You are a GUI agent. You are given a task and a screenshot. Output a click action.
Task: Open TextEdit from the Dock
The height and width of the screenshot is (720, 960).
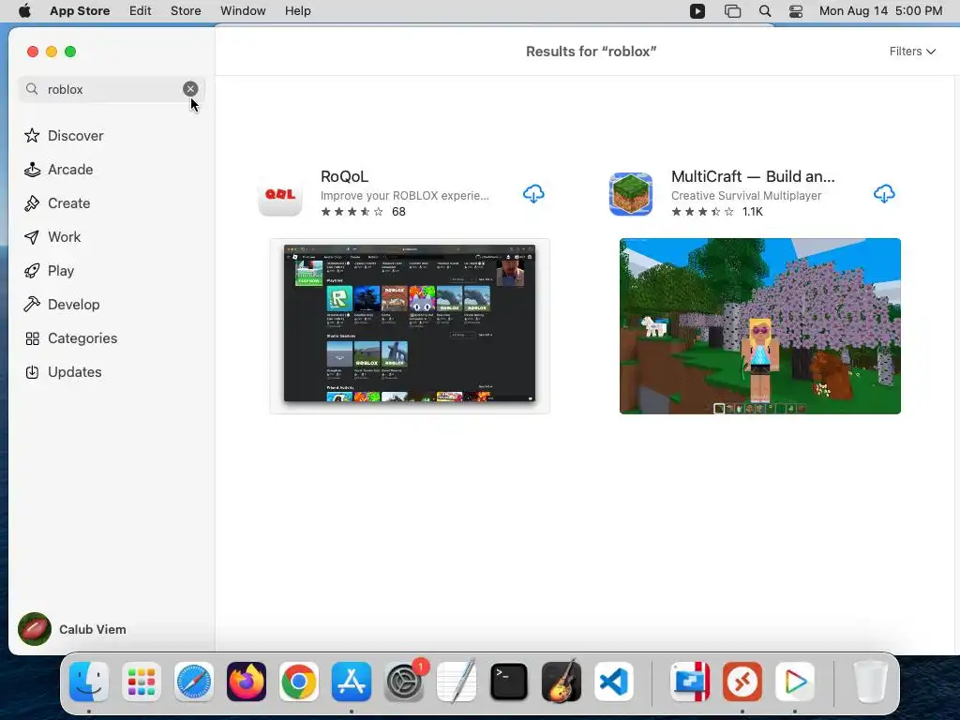click(x=457, y=682)
